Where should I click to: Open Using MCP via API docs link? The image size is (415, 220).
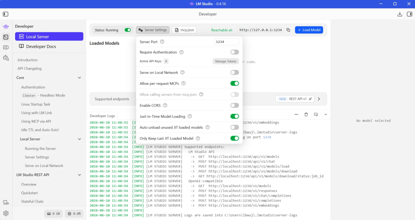click(36, 121)
